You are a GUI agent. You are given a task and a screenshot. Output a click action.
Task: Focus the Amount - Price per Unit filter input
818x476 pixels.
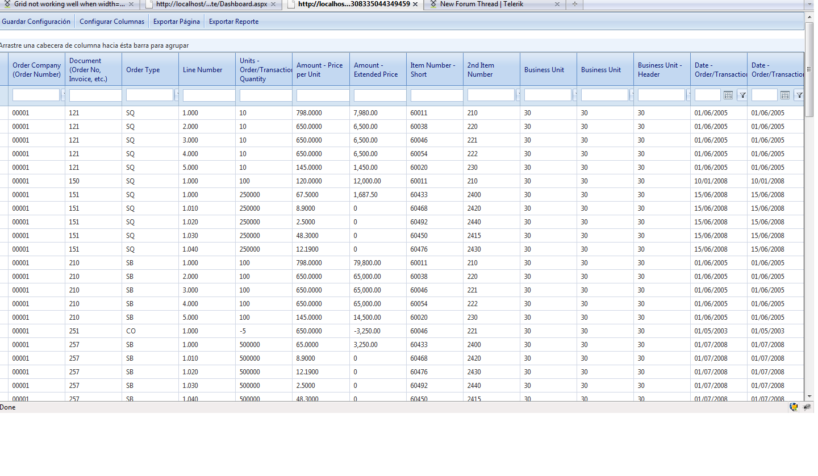[x=323, y=95]
